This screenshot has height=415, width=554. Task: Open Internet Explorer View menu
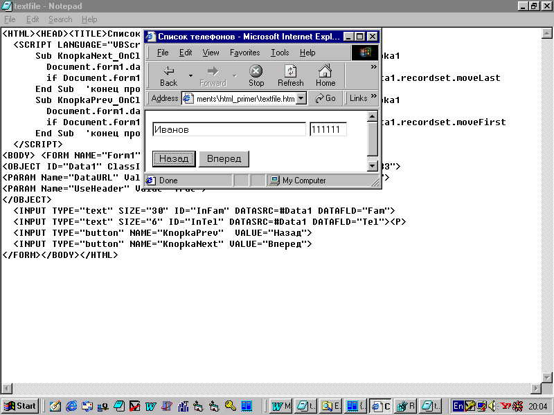211,53
